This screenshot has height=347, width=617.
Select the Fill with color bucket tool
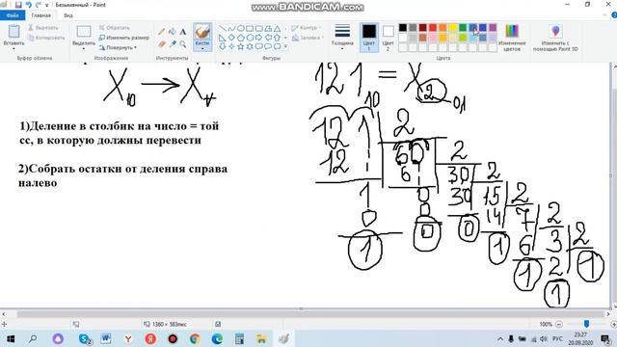pos(173,32)
